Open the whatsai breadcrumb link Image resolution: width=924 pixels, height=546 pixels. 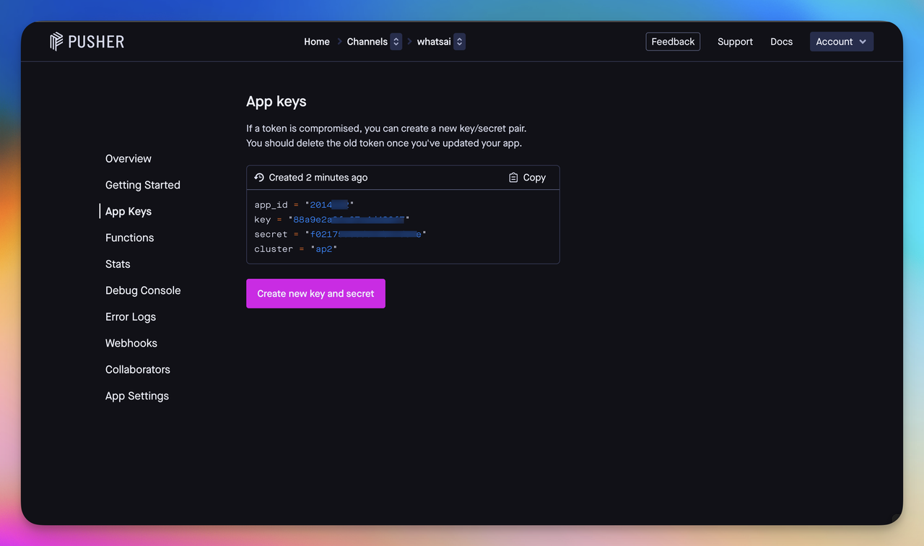434,42
